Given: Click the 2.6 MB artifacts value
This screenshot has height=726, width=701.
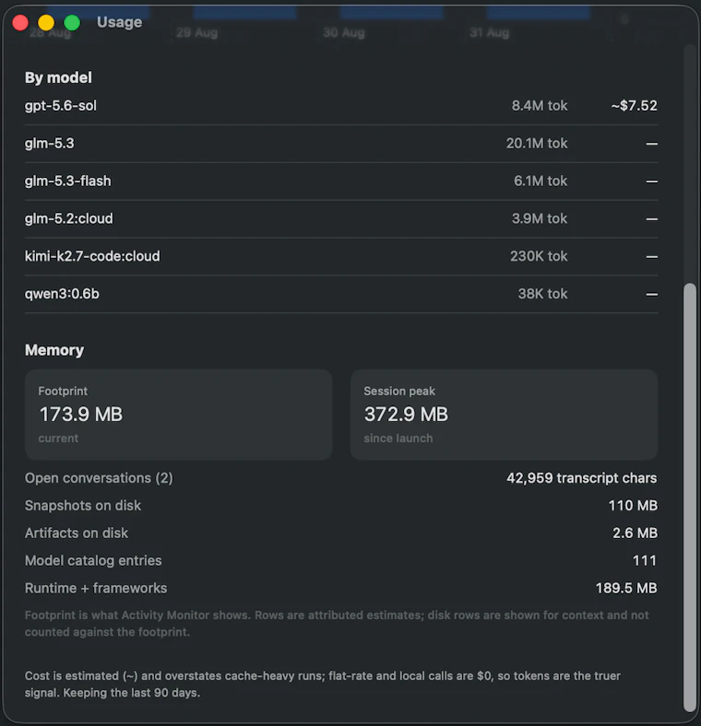Looking at the screenshot, I should click(635, 533).
